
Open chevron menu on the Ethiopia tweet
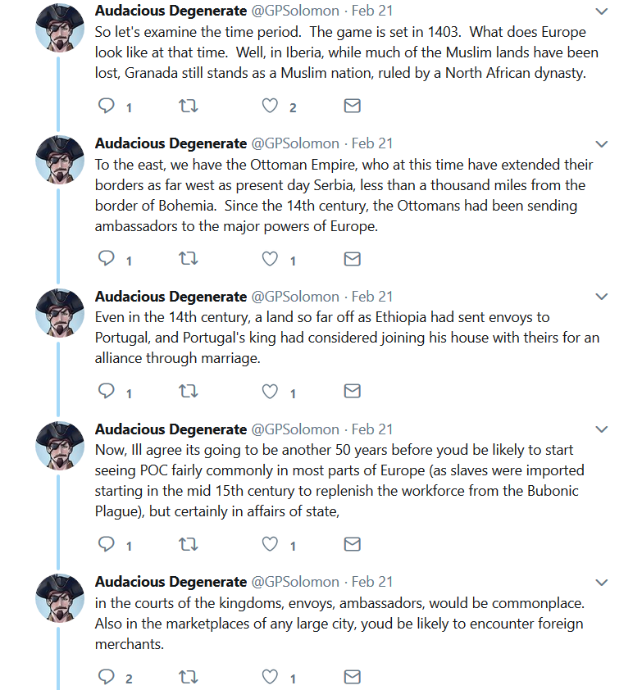point(602,297)
